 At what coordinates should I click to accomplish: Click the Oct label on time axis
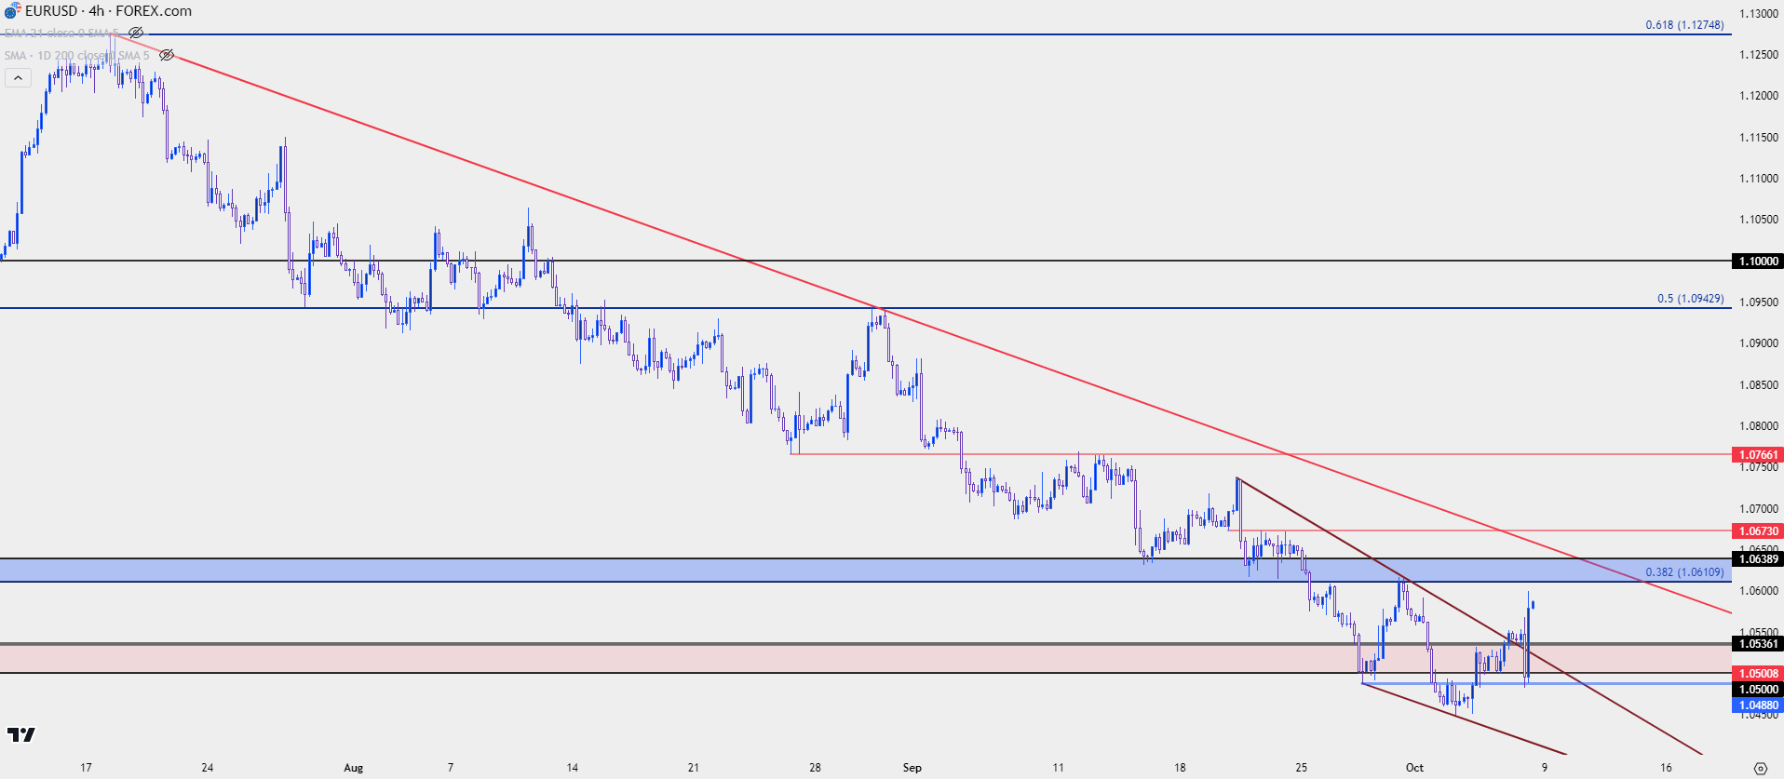tap(1414, 768)
